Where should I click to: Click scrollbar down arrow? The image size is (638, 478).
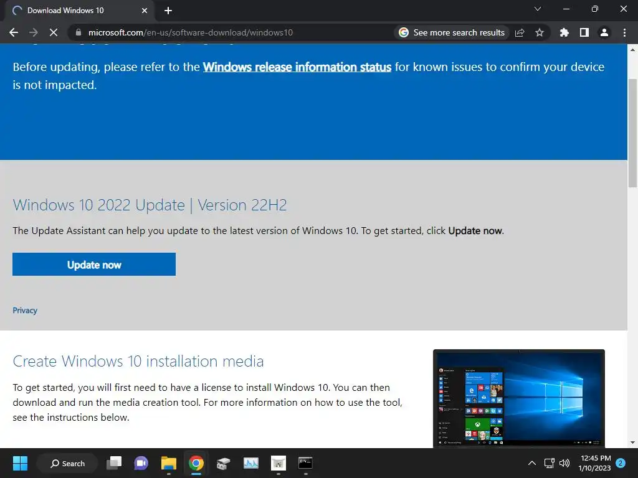click(x=633, y=443)
